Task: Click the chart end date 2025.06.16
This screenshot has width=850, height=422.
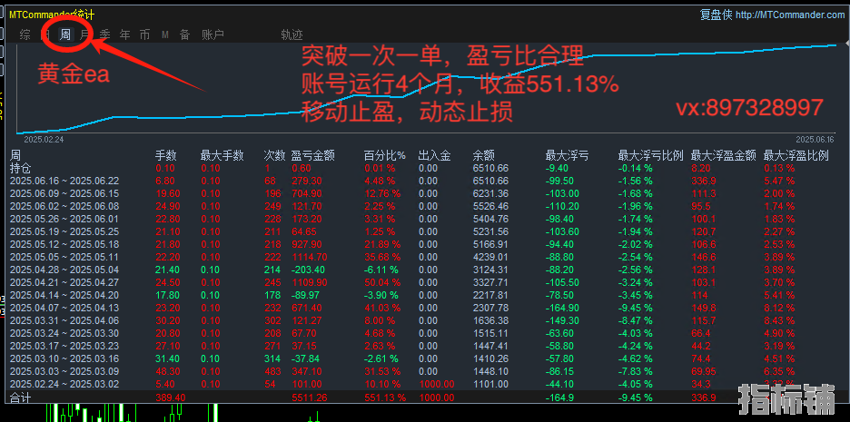Action: [815, 139]
